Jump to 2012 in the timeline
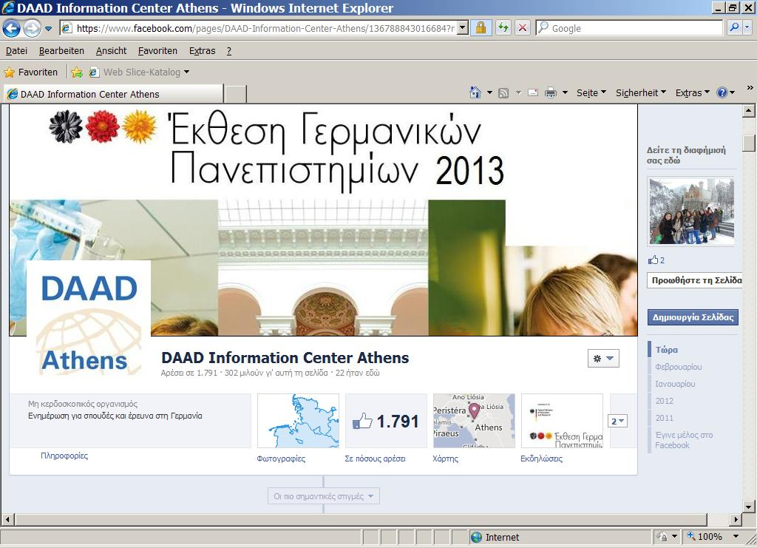This screenshot has height=548, width=757. (664, 401)
